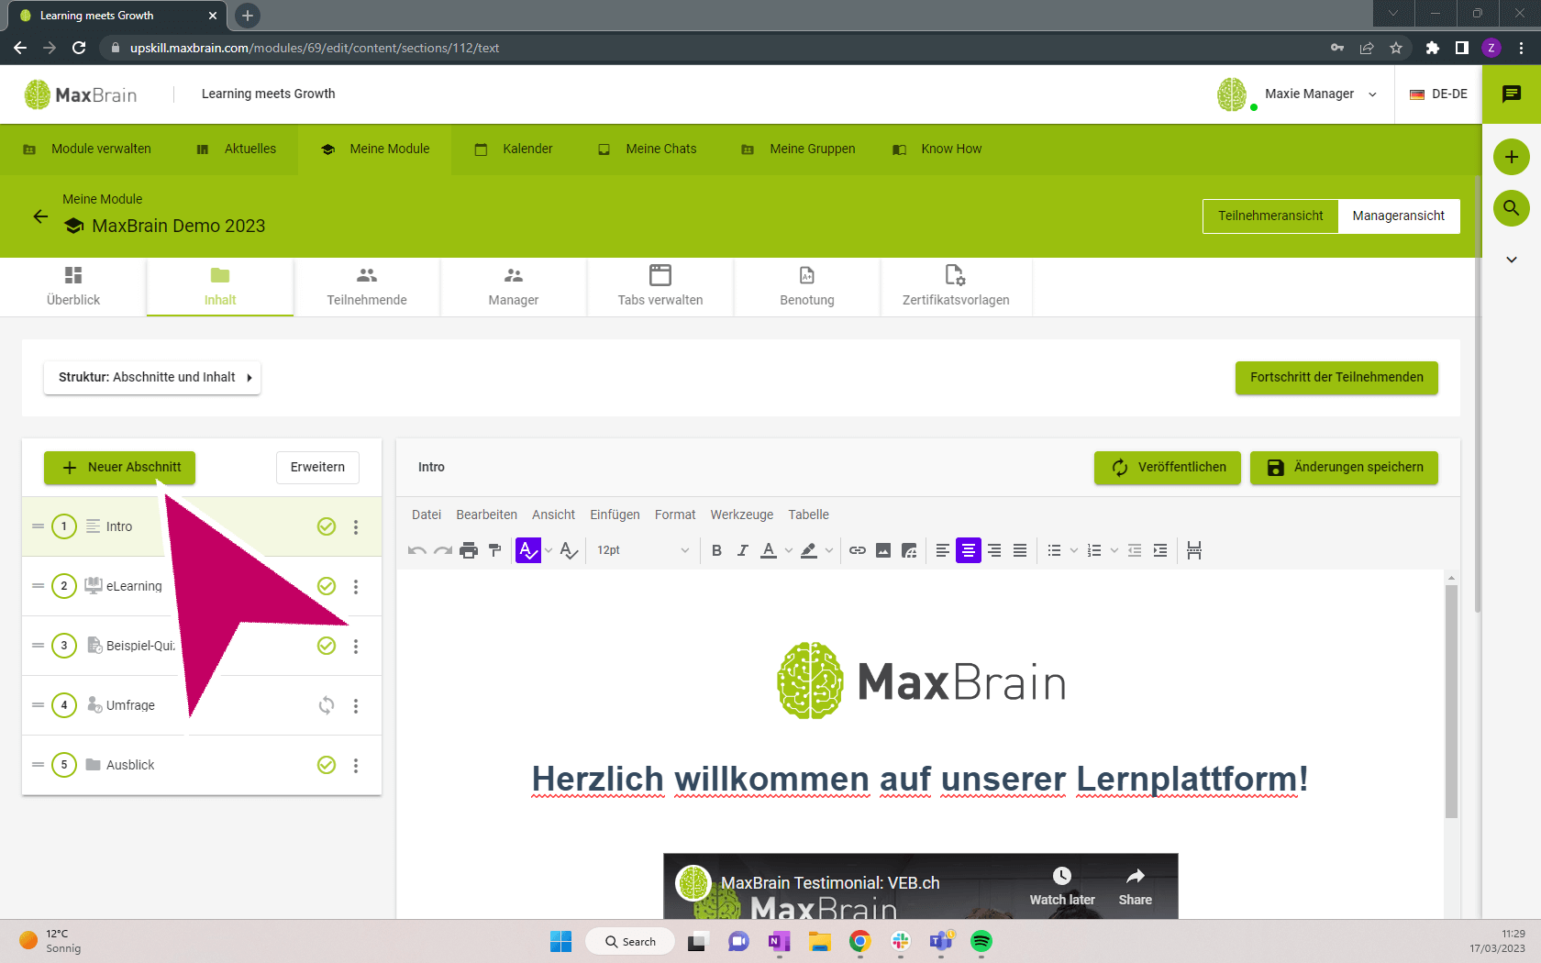1541x963 pixels.
Task: Toggle the active spellcheck icon
Action: coord(528,550)
